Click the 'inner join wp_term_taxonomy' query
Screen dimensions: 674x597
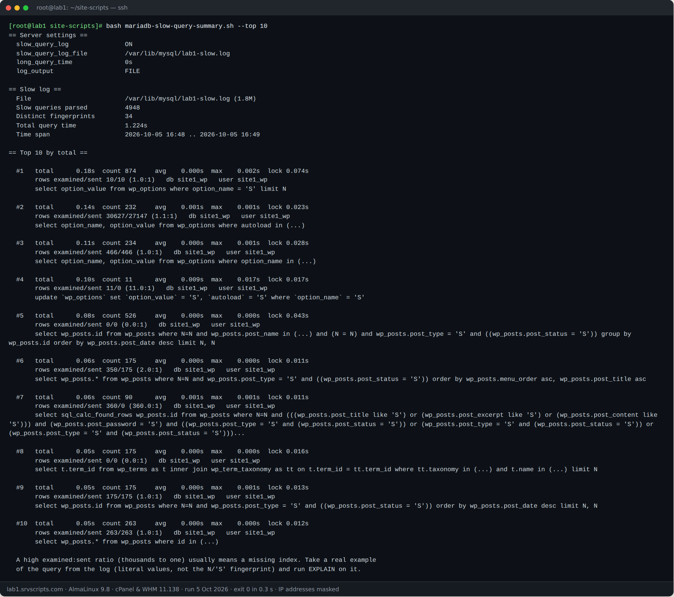point(316,469)
